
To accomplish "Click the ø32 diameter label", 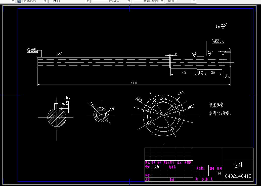I will click(111, 109).
